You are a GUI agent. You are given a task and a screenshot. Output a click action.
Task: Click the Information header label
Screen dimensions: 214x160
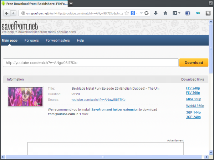coord(15,79)
